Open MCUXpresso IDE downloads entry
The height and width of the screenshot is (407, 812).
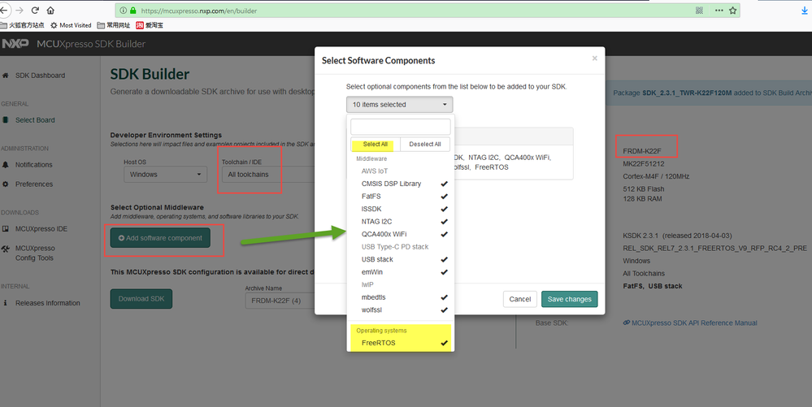point(41,229)
